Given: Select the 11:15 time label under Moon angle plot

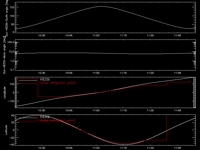Looking at the screenshot, I should [123, 73].
